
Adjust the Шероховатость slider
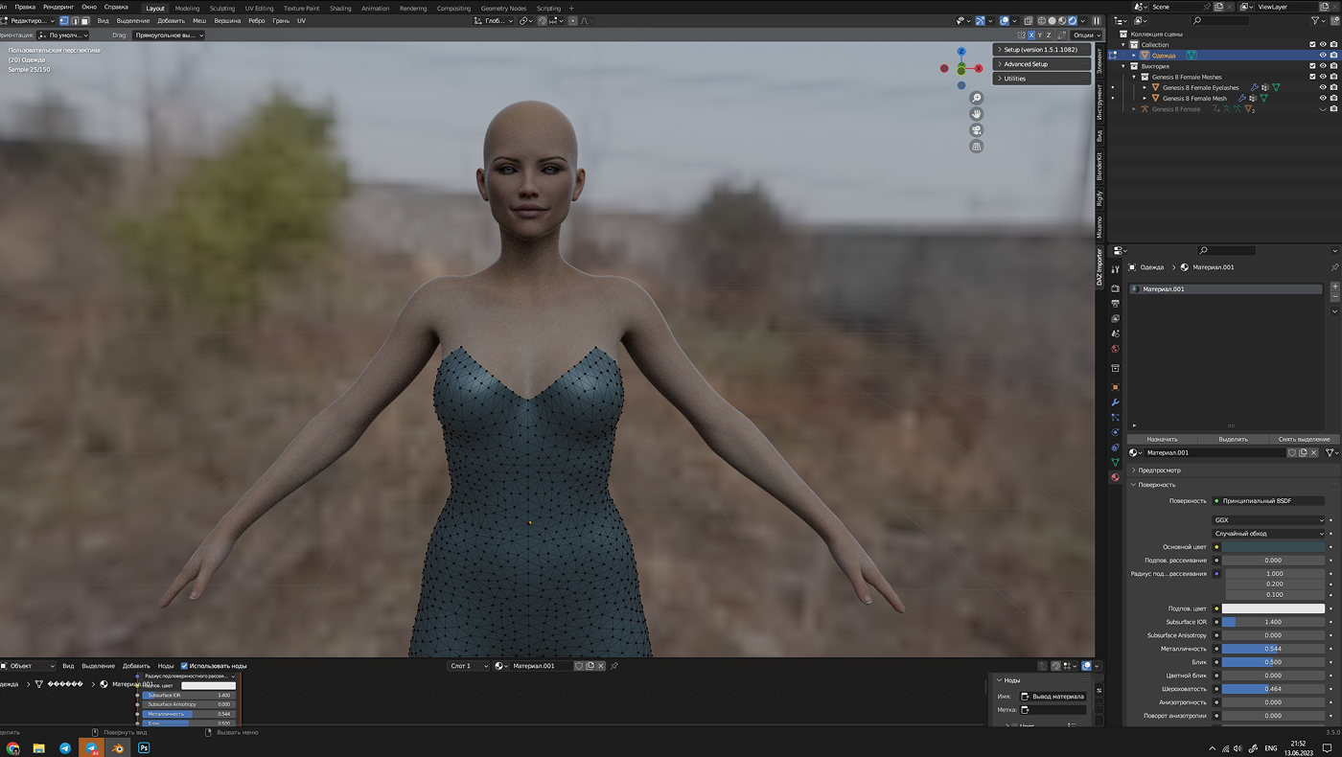(x=1272, y=689)
